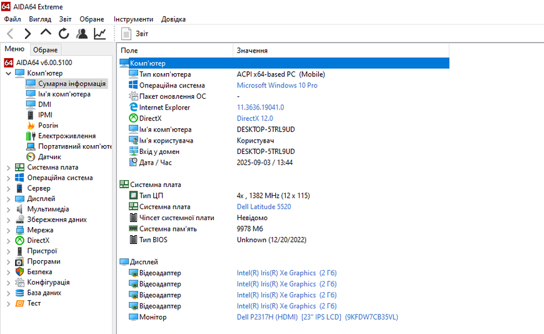Expand the Сервер tree node
The image size is (544, 334).
[8, 188]
